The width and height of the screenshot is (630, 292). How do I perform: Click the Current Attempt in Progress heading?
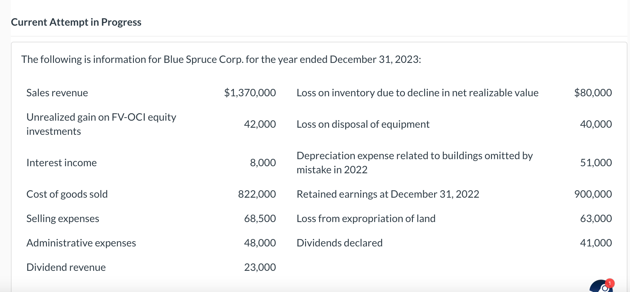coord(76,22)
